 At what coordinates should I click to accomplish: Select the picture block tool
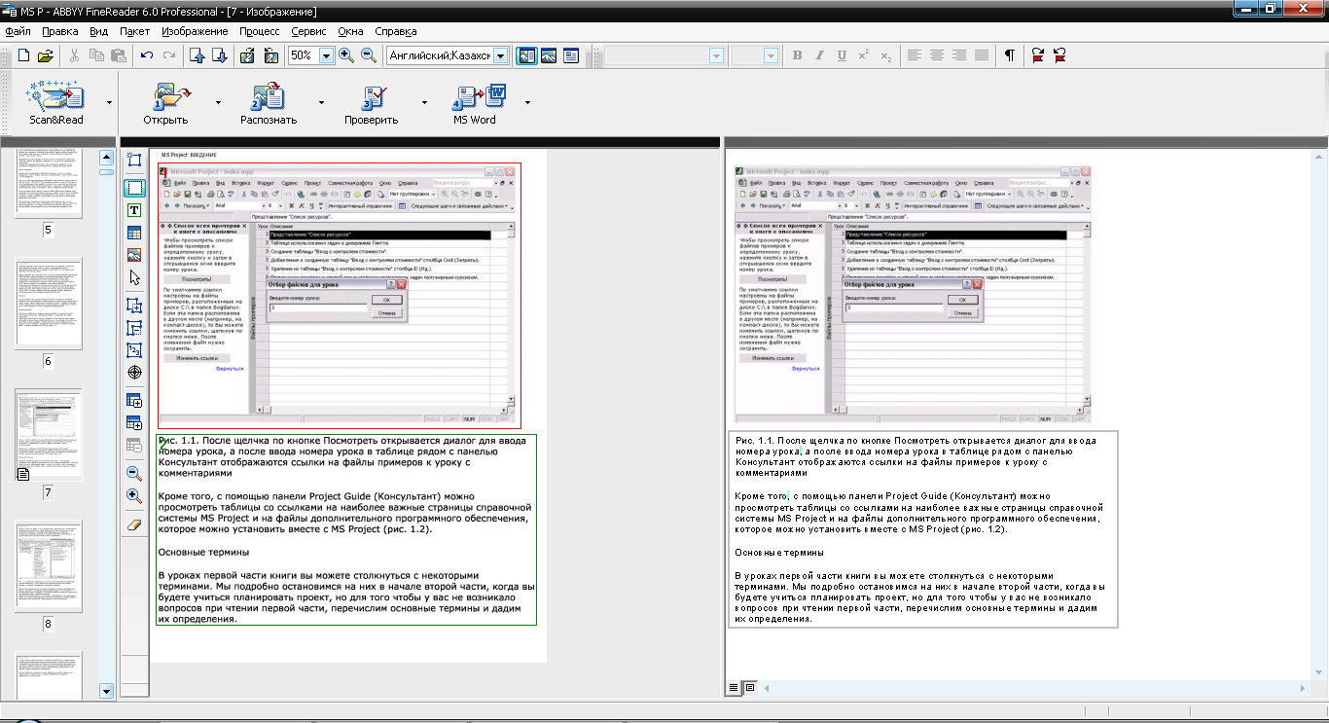[134, 255]
